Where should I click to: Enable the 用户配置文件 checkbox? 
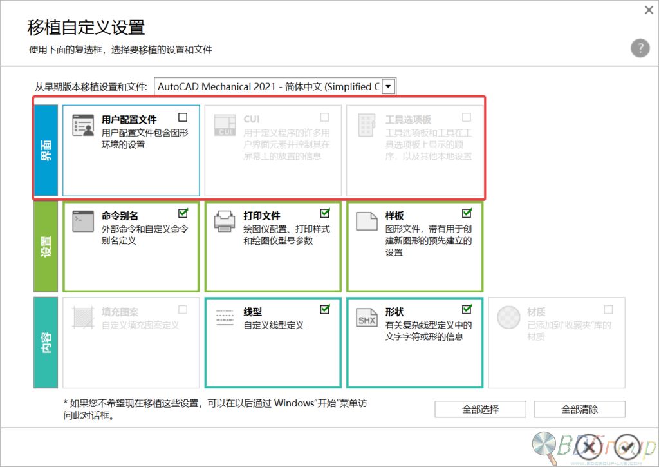[x=183, y=117]
